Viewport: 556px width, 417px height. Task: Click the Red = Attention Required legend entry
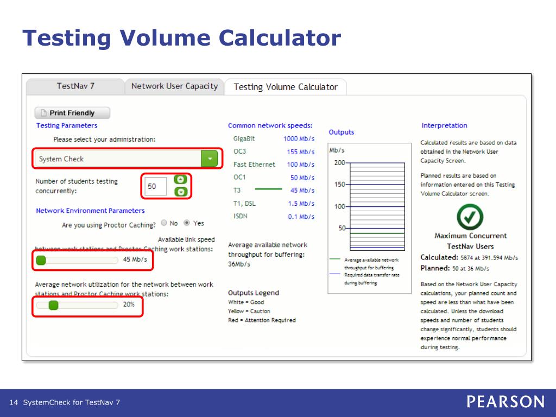click(x=262, y=320)
